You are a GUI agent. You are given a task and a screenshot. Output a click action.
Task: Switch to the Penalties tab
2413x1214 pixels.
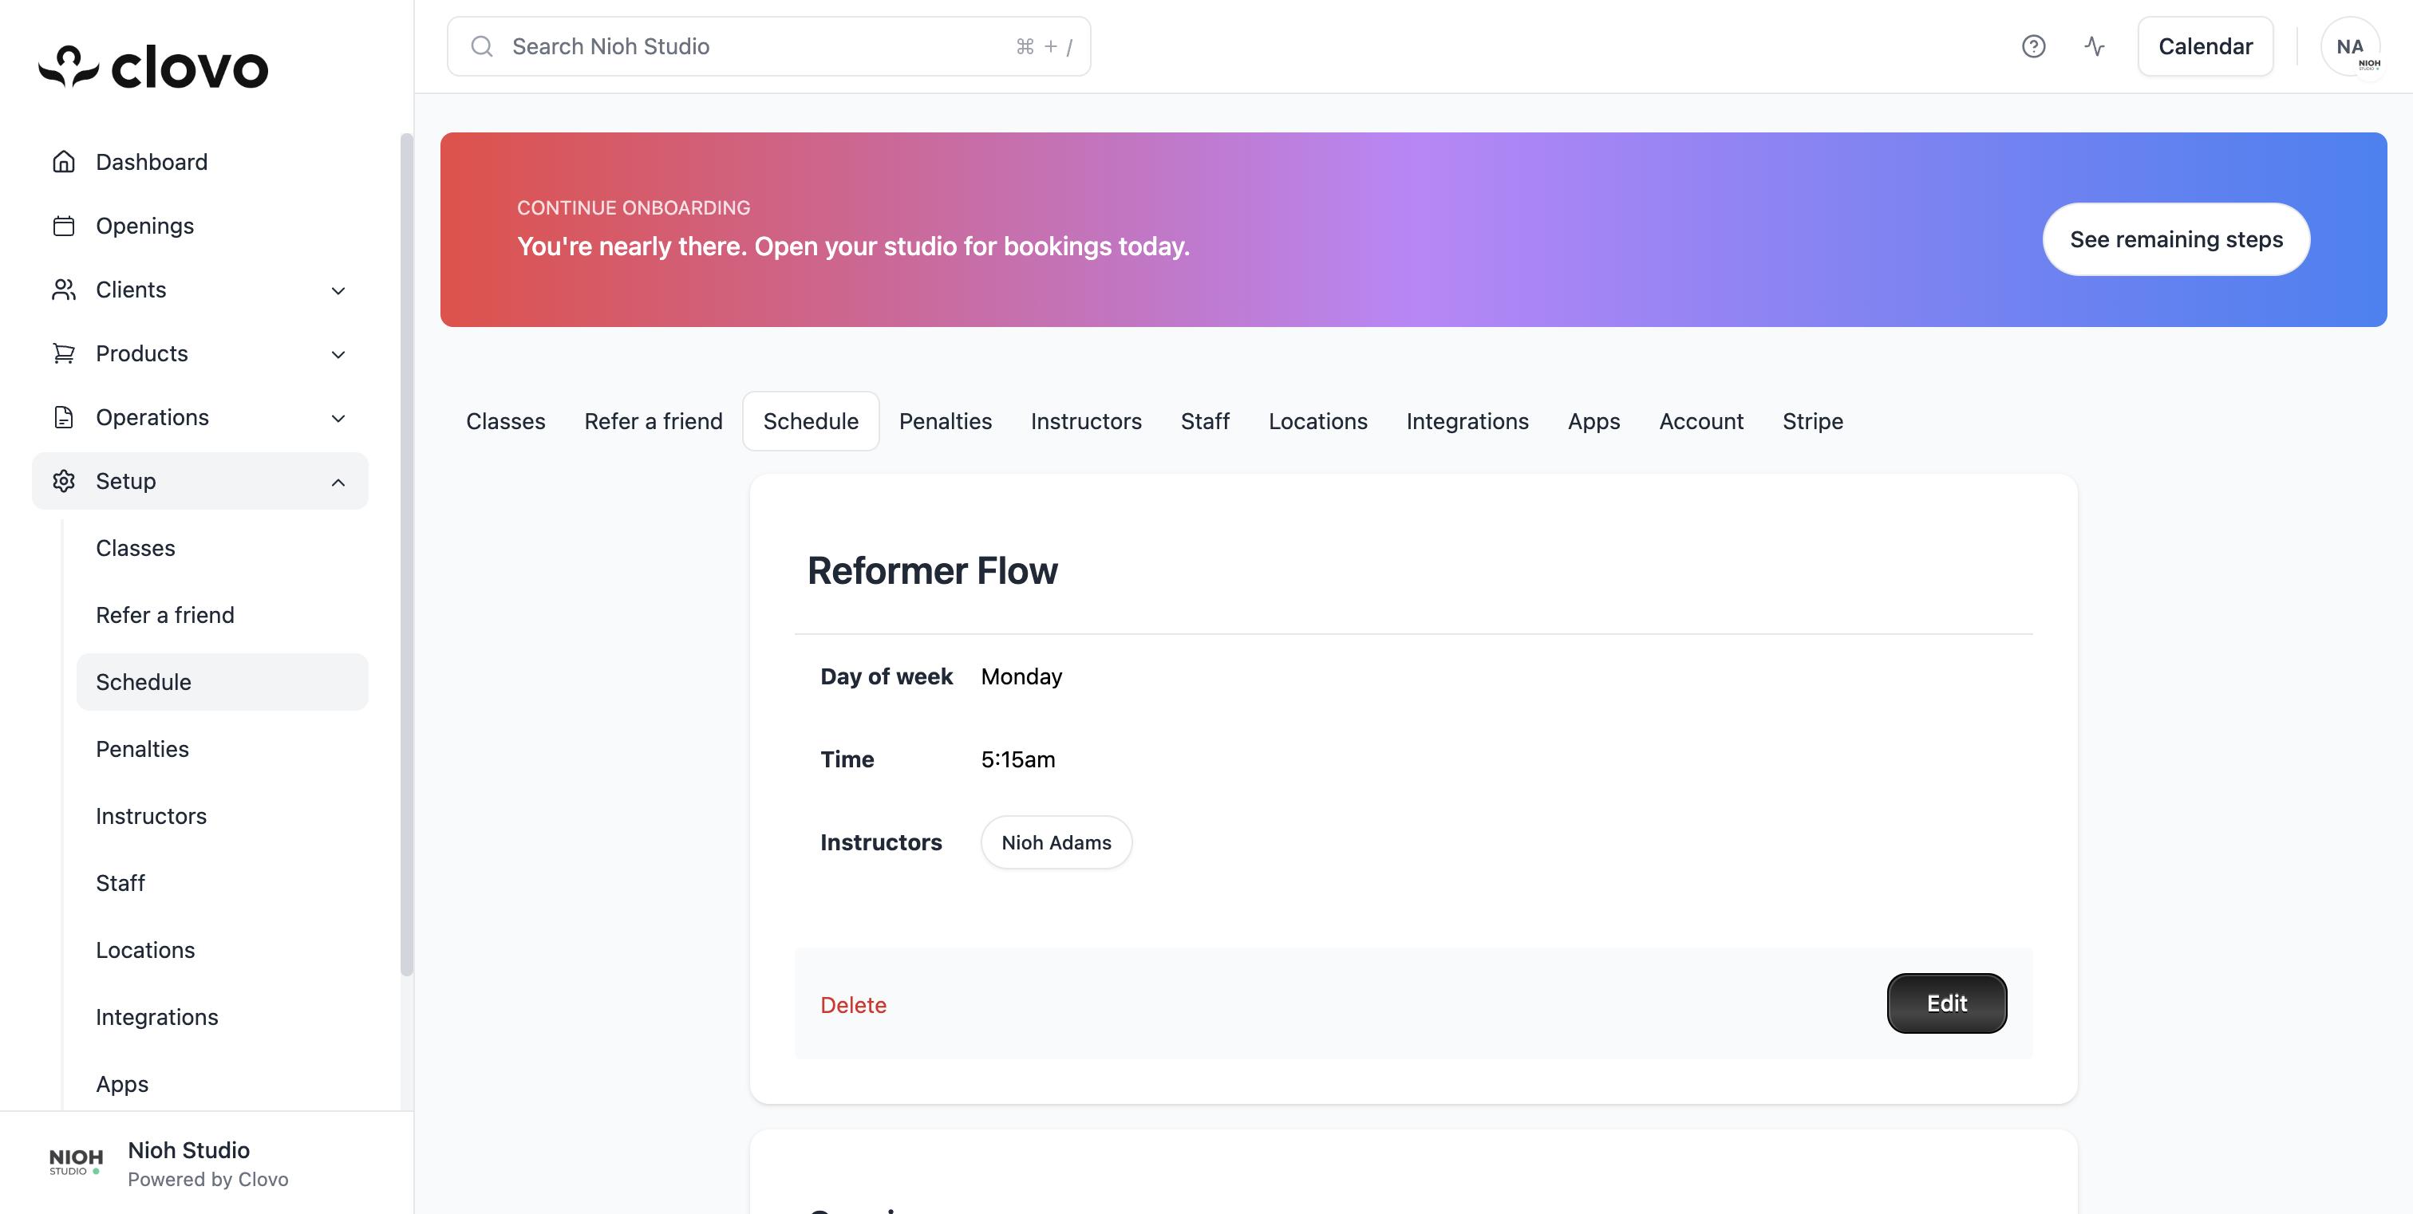point(945,421)
